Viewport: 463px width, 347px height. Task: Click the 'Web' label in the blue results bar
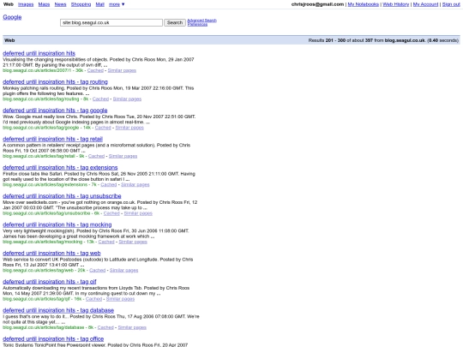coord(9,40)
